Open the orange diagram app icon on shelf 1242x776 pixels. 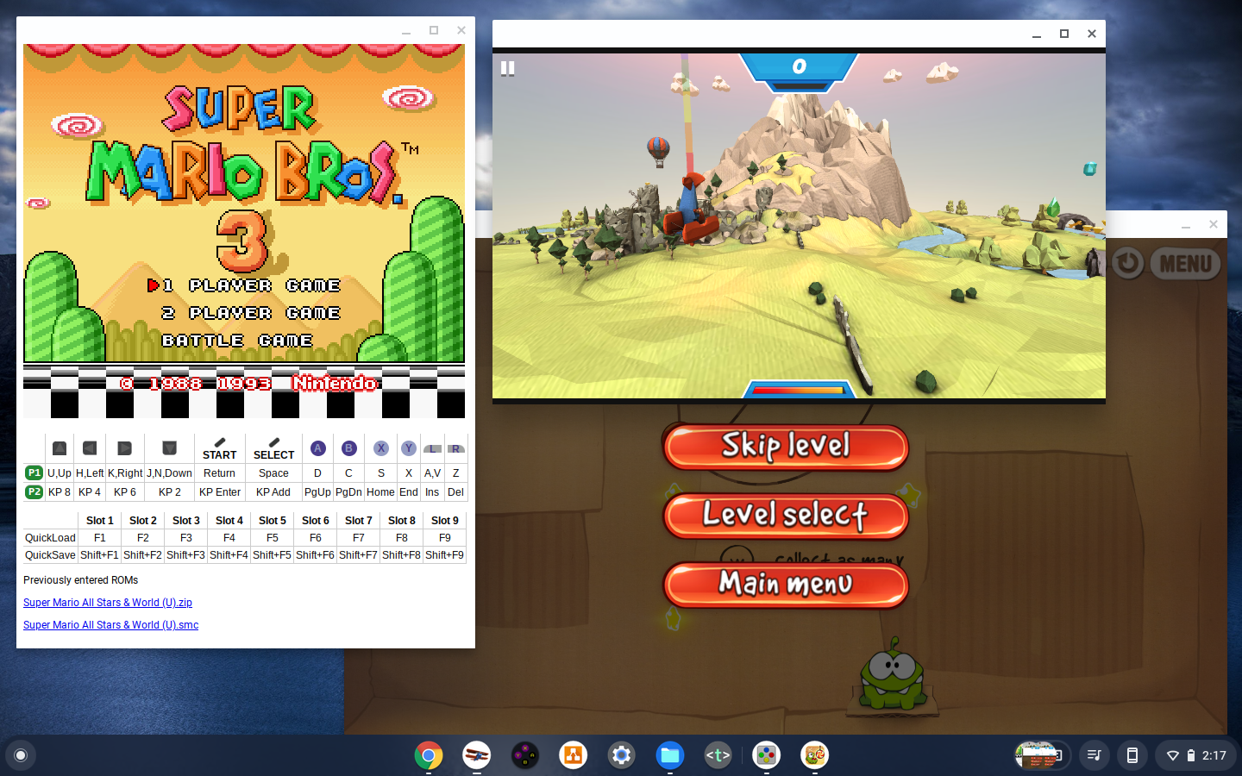pos(573,755)
